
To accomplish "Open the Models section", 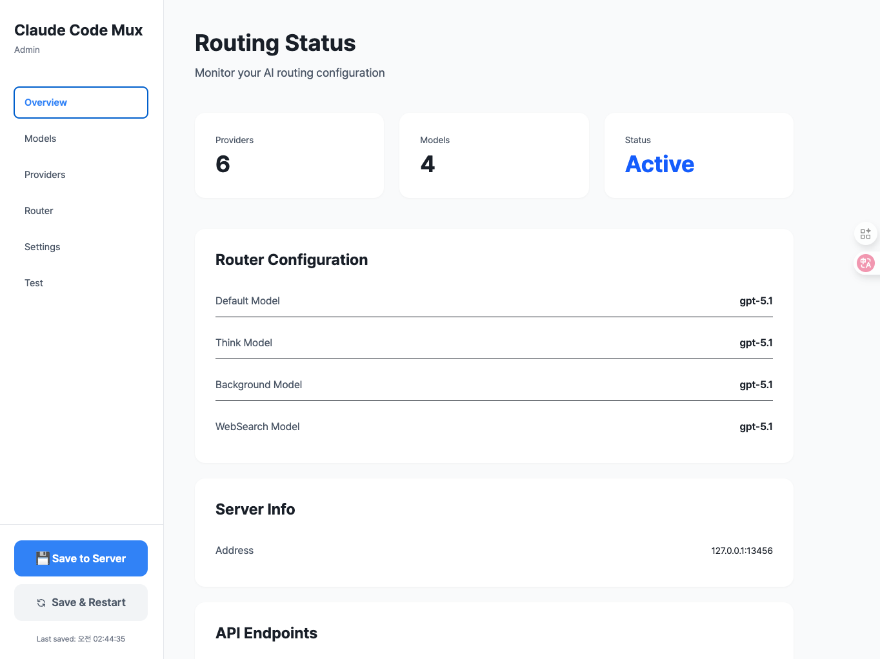I will (40, 139).
